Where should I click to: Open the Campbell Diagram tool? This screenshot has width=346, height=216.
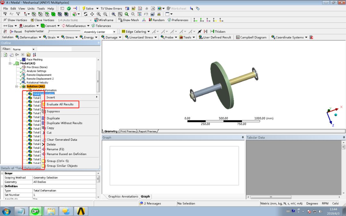[253, 37]
